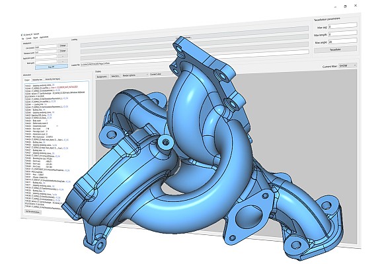The height and width of the screenshot is (264, 382).
Task: Open the Applications menu
Action: 44,37
